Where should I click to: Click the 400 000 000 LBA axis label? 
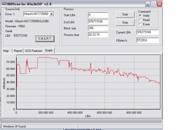point(75,113)
